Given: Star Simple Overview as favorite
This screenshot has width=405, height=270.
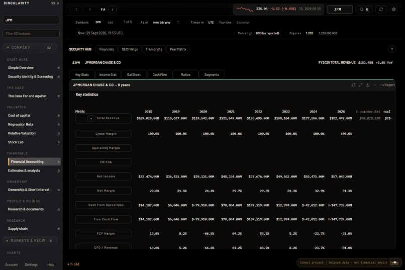Looking at the screenshot, I should coord(59,68).
